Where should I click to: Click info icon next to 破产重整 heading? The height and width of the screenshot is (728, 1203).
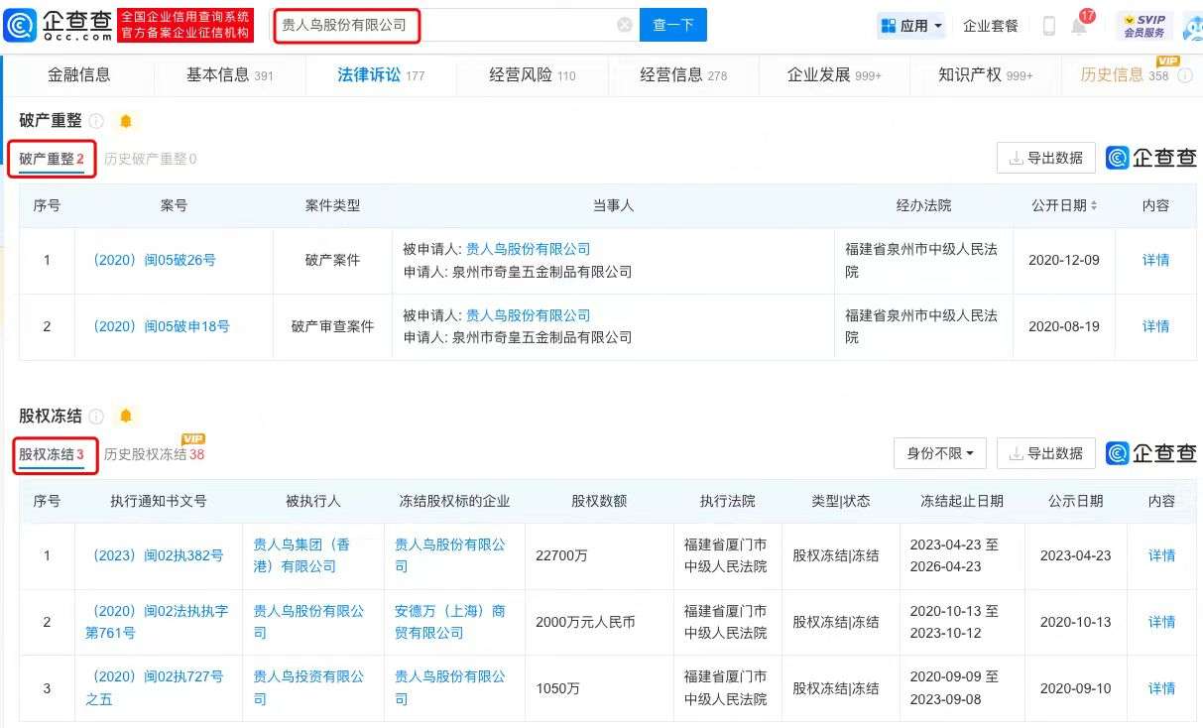[x=96, y=121]
